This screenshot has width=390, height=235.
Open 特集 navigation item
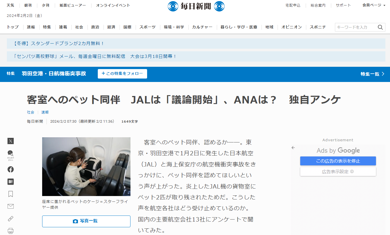pos(47,27)
